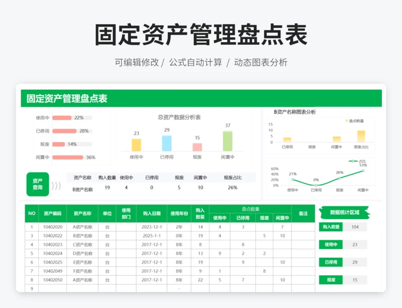The width and height of the screenshot is (402, 308).
Task: Click the 使用中 statistic label in the stats area
Action: coord(331,245)
